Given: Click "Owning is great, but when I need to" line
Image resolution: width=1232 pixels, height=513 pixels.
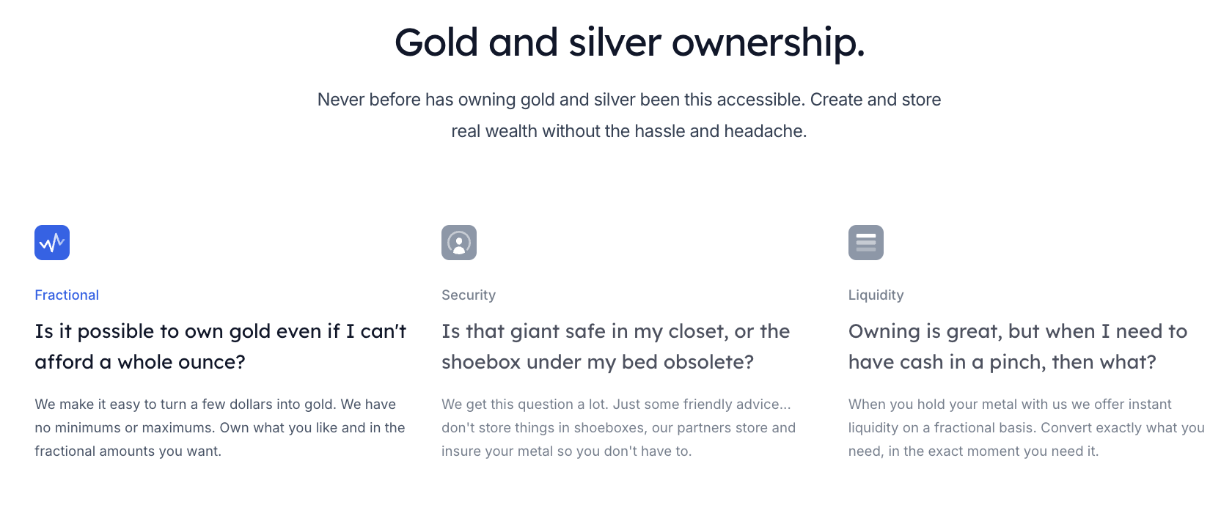Looking at the screenshot, I should point(1018,331).
